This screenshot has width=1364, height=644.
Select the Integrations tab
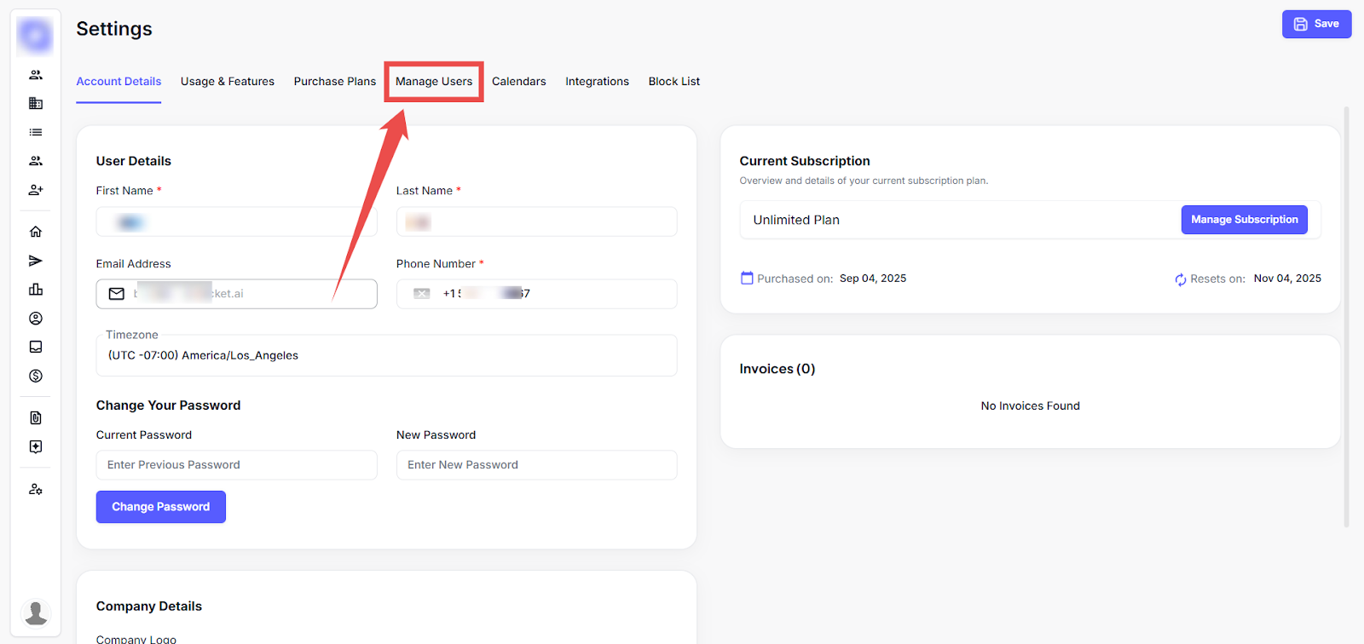(x=597, y=82)
